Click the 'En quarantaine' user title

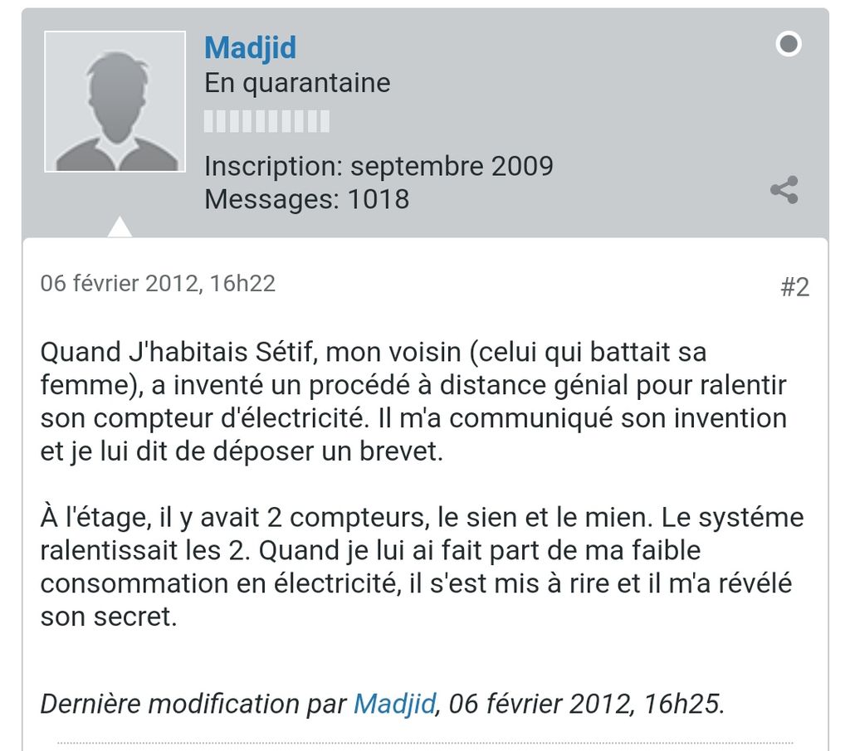click(x=297, y=83)
